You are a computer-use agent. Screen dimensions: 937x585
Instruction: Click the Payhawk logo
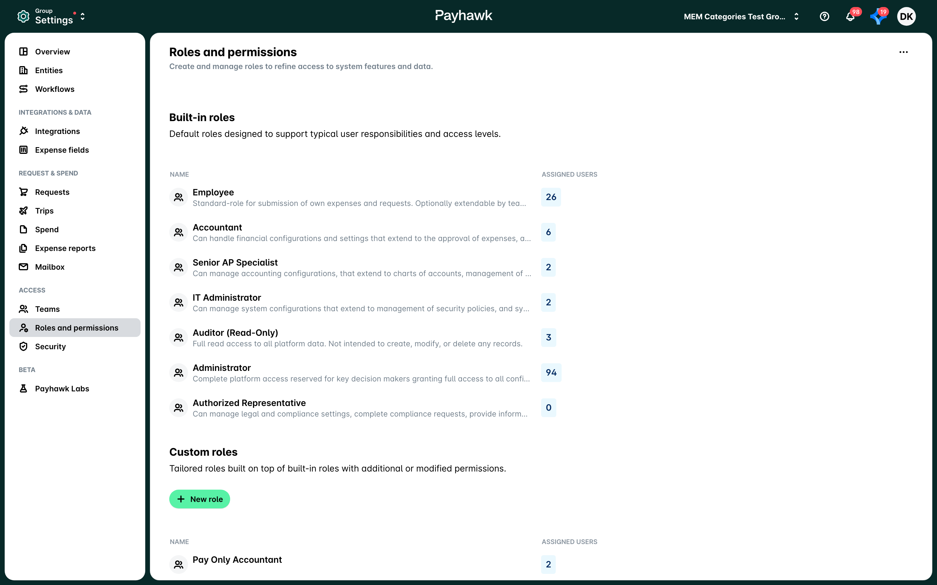coord(464,16)
